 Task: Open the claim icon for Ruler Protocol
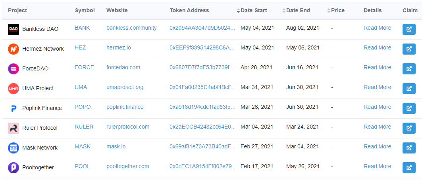coord(409,128)
